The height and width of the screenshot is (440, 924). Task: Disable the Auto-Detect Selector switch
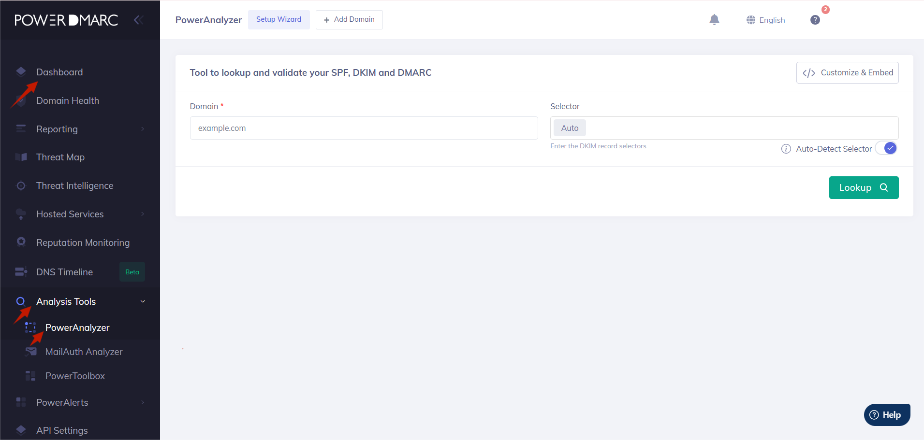pyautogui.click(x=886, y=148)
